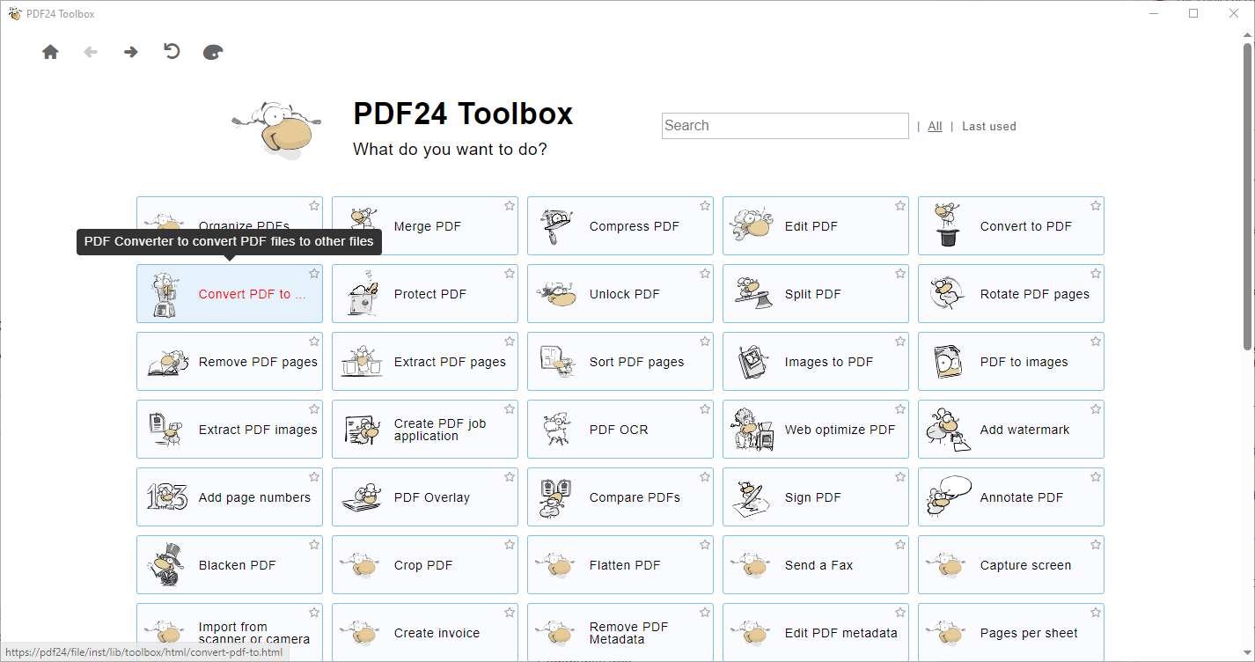This screenshot has height=662, width=1255.
Task: Open the Create invoice tool
Action: point(425,632)
